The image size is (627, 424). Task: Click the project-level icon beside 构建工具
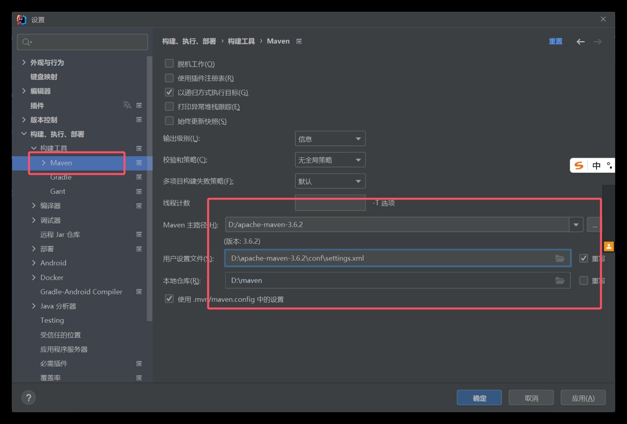click(139, 148)
